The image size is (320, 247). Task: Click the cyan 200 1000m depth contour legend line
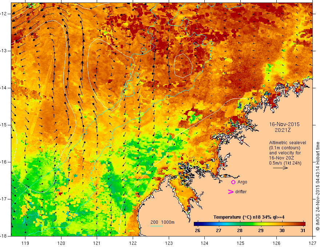coord(157,226)
